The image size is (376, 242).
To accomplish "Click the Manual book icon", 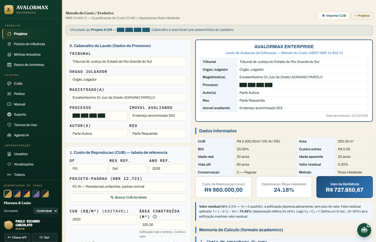I will (x=9, y=104).
